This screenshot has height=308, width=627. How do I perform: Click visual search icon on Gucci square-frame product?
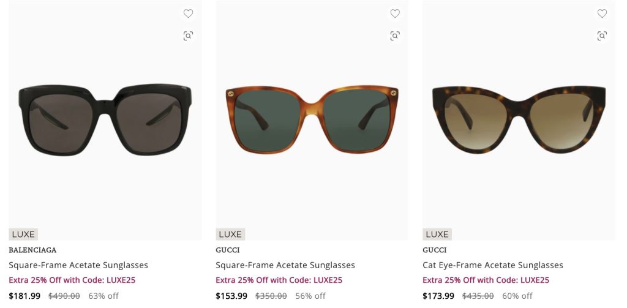[x=395, y=36]
